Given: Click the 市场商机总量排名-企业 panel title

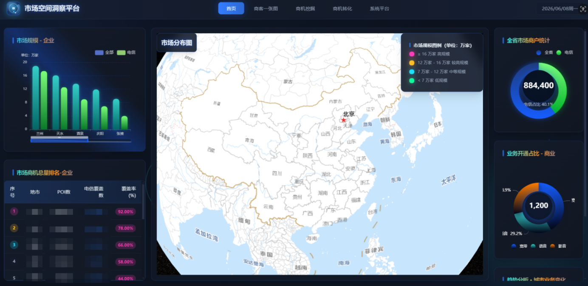Looking at the screenshot, I should point(45,172).
